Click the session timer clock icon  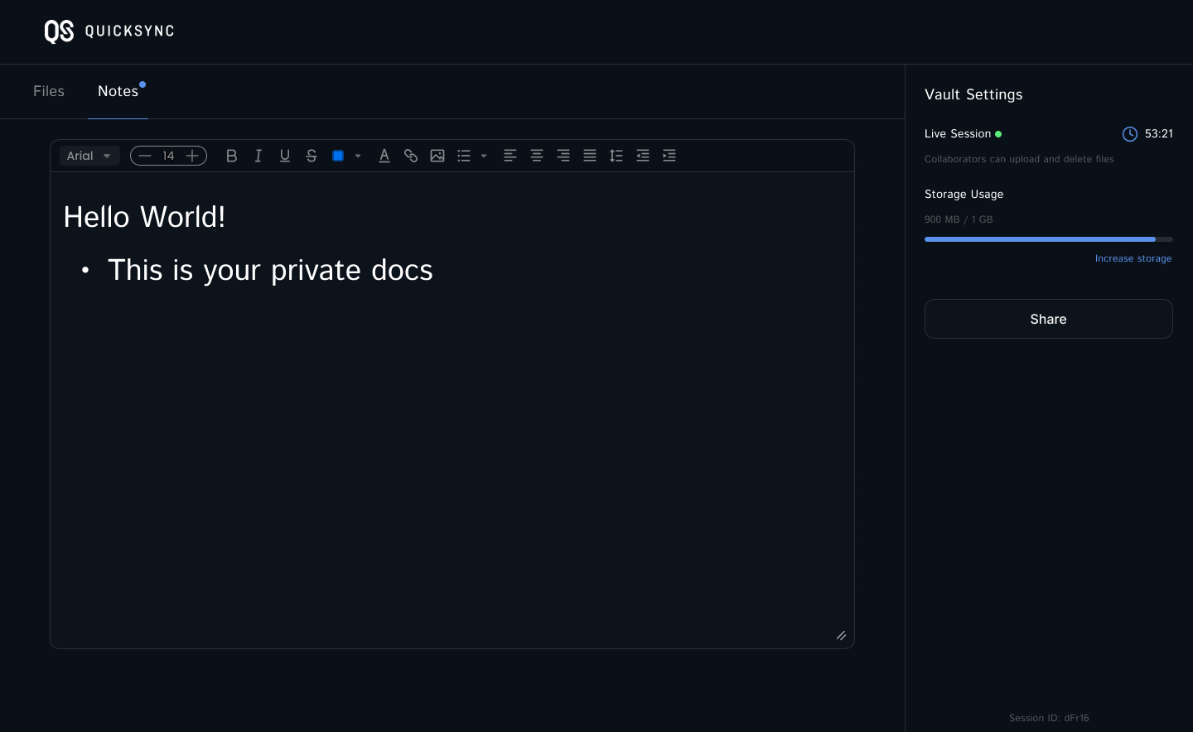click(x=1130, y=134)
